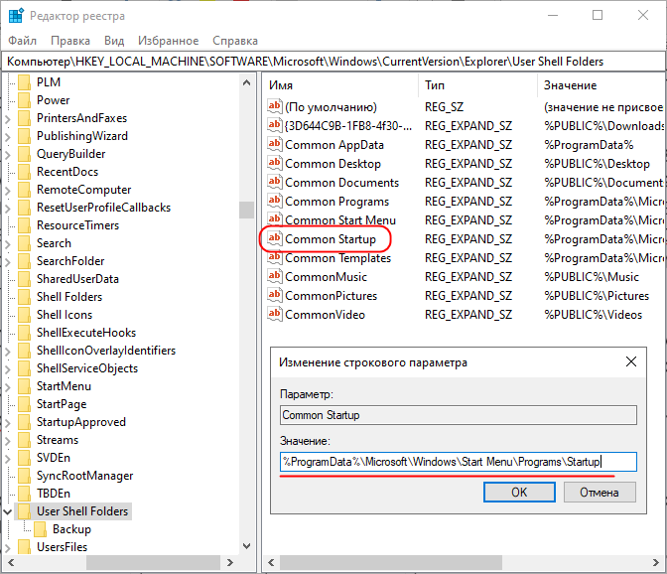Click the values pane right scroll arrow

point(655,562)
